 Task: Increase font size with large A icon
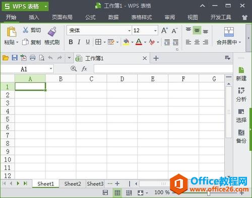point(164,31)
